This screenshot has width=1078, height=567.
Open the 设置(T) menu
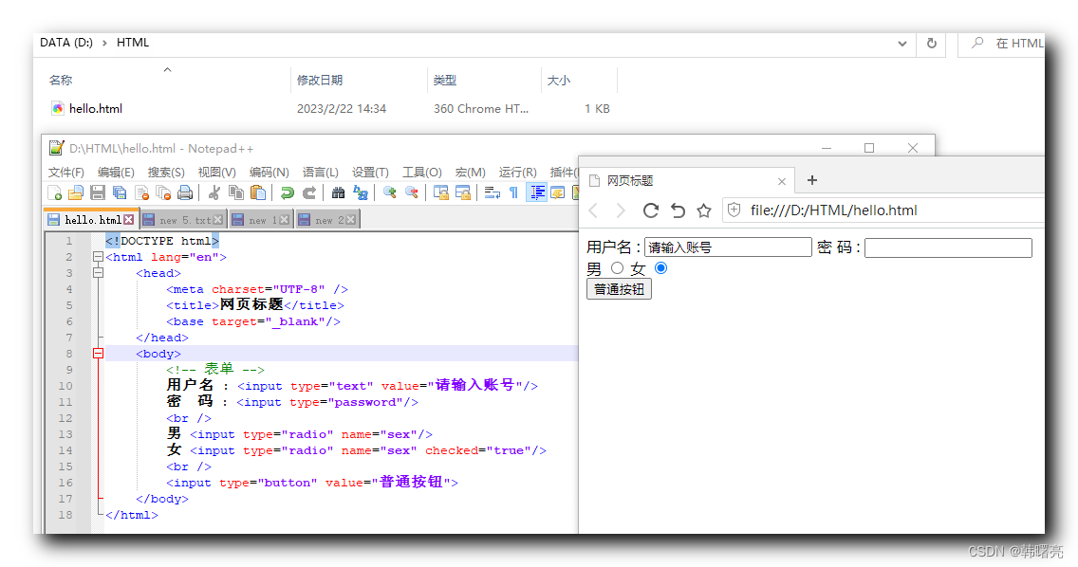(370, 172)
